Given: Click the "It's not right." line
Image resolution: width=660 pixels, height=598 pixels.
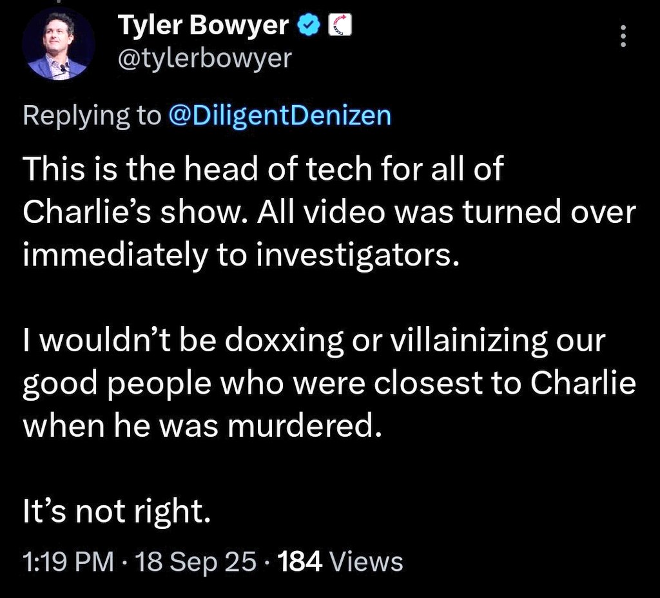Looking at the screenshot, I should 117,514.
